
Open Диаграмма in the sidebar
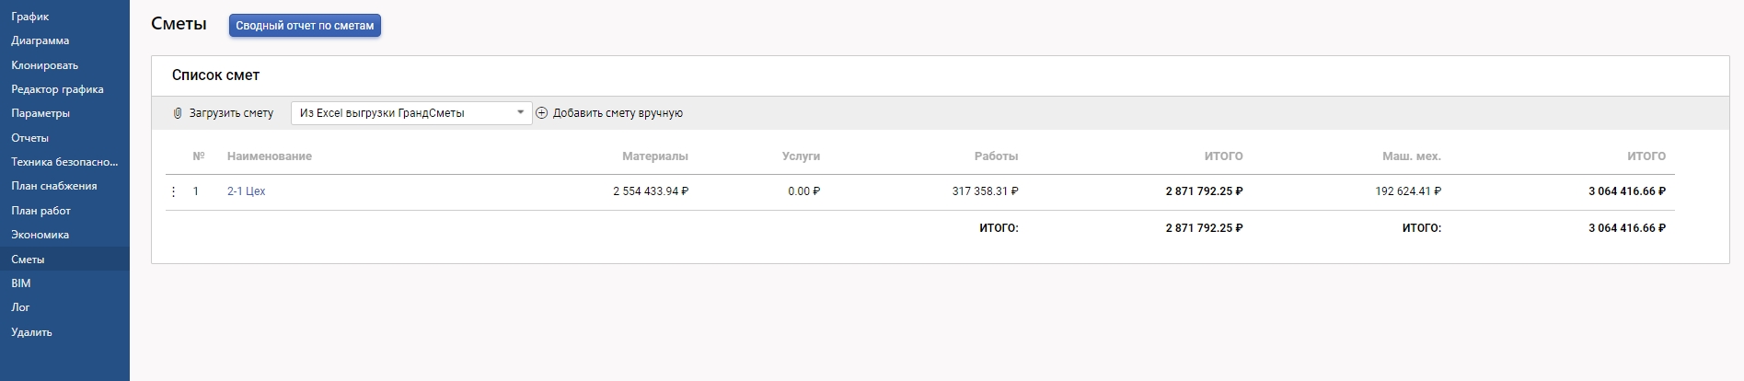pos(40,40)
